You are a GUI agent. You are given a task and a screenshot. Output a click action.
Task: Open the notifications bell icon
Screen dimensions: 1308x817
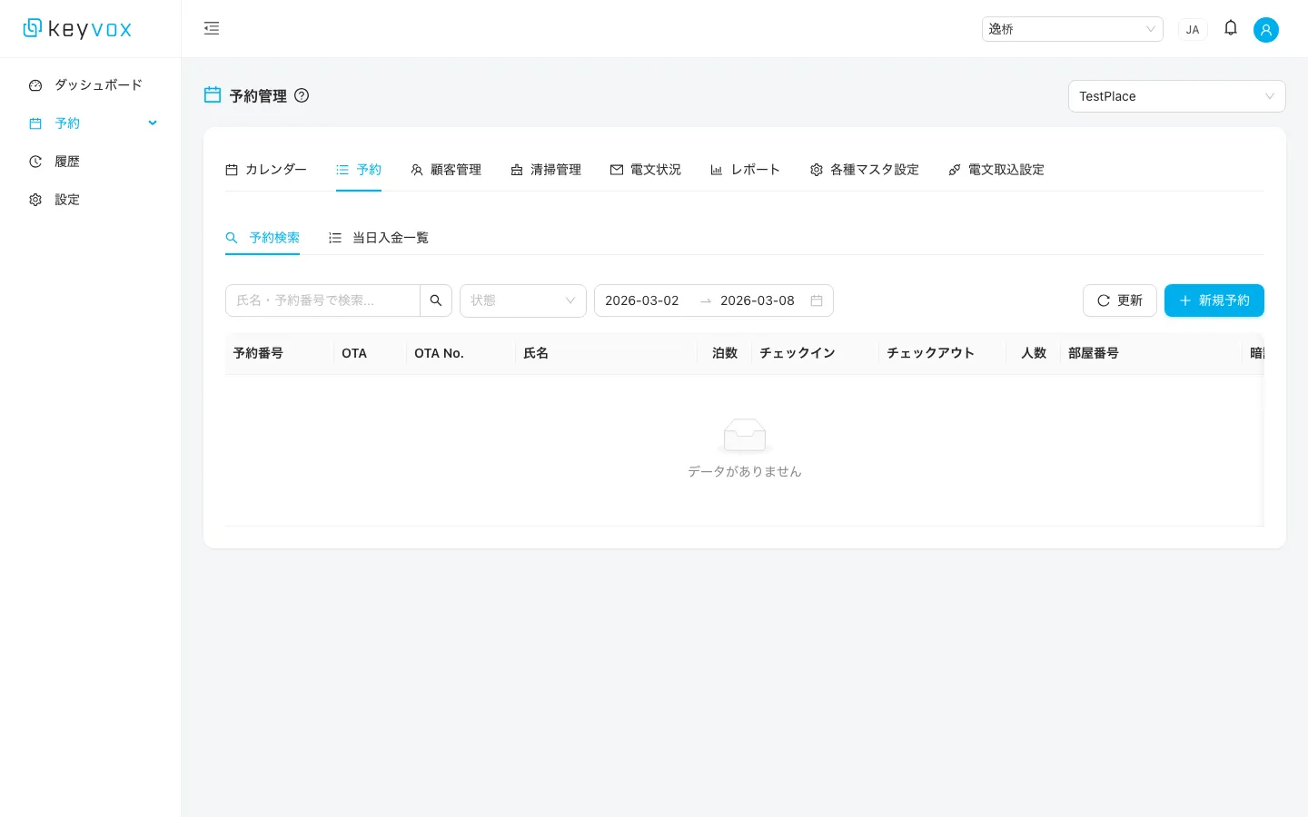(x=1231, y=28)
